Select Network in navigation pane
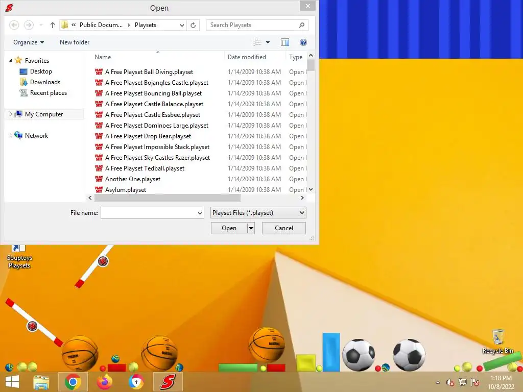The width and height of the screenshot is (523, 392). [x=36, y=136]
